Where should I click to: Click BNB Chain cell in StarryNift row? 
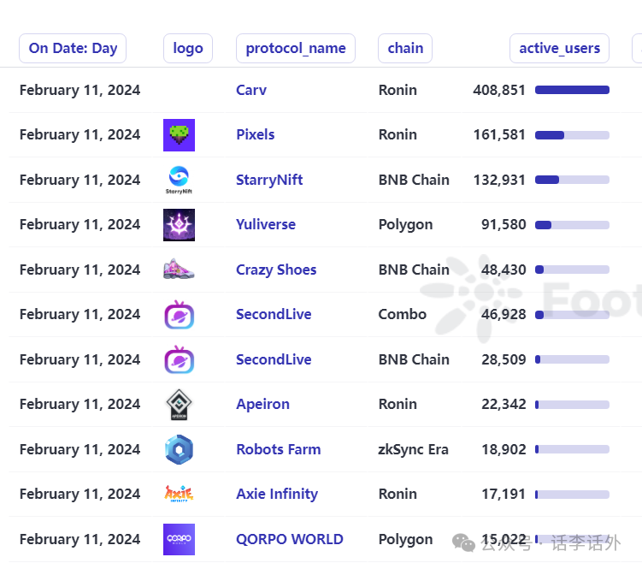[414, 180]
